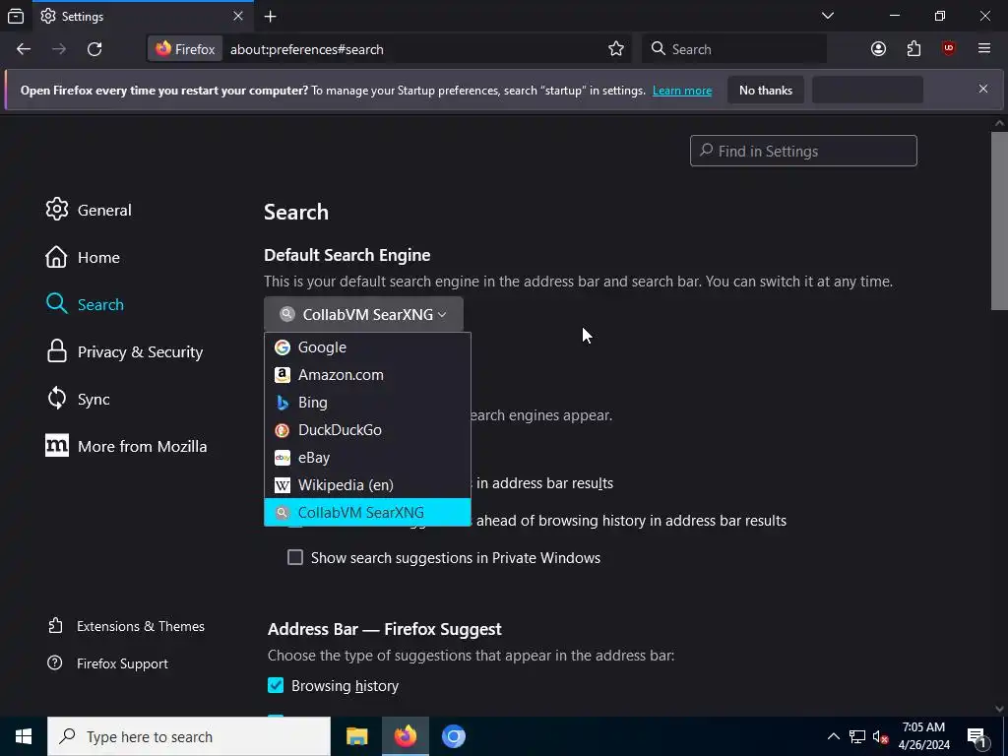Focus the toolbar Search box
Screen dimensions: 1008x756
734,49
